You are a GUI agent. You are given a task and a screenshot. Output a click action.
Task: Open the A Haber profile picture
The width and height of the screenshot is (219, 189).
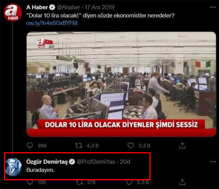[13, 13]
